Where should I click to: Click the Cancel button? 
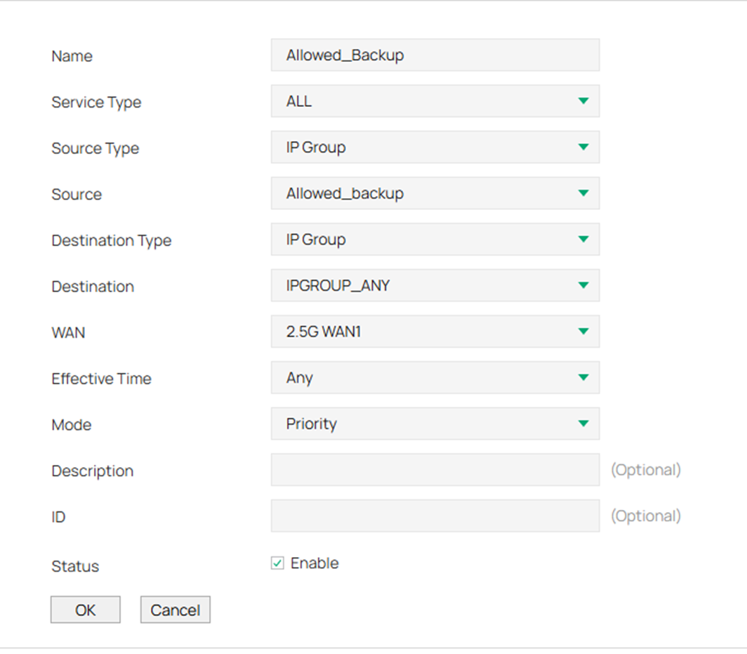(x=176, y=610)
